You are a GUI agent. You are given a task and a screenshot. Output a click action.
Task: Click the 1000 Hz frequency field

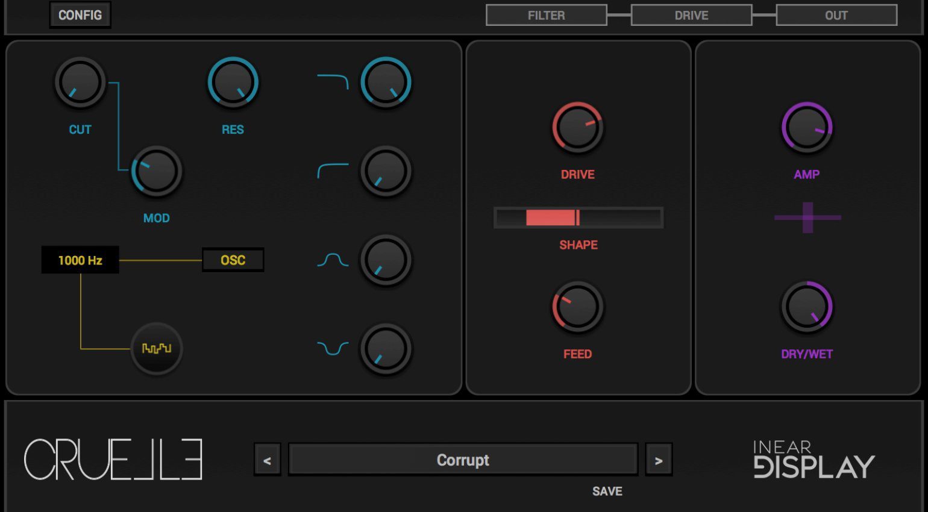click(x=80, y=260)
